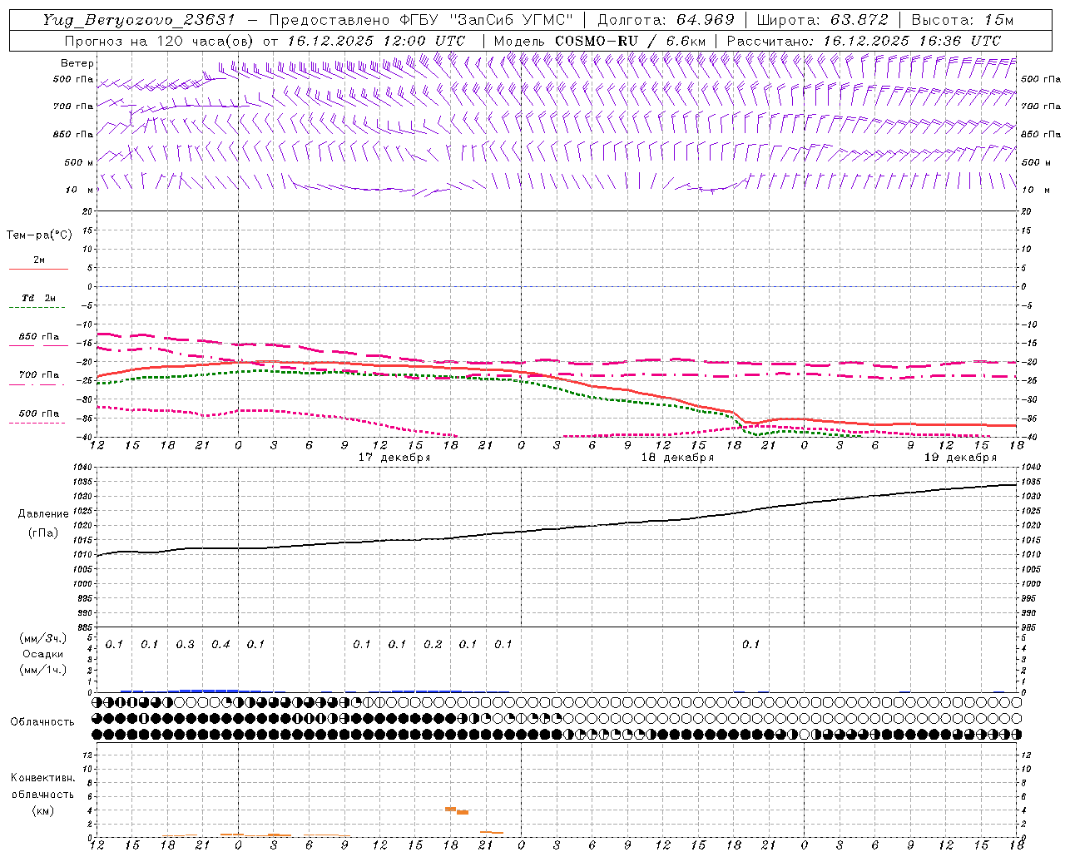Screen dimensions: 1065x852
Task: Click the 'Ветер' wind panel label
Action: (x=77, y=63)
